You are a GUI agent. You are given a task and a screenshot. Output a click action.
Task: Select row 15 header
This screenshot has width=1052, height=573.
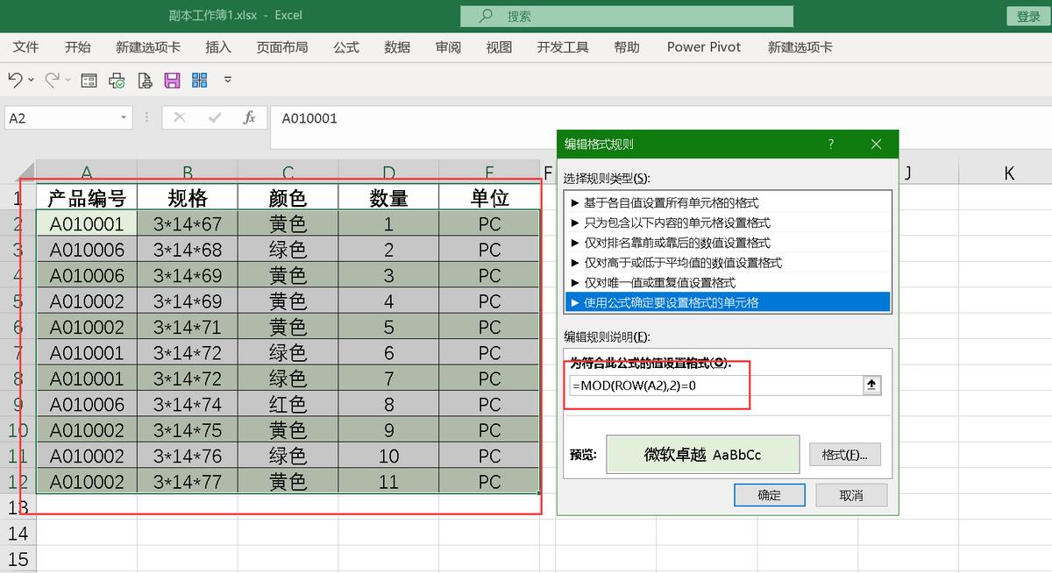click(18, 559)
